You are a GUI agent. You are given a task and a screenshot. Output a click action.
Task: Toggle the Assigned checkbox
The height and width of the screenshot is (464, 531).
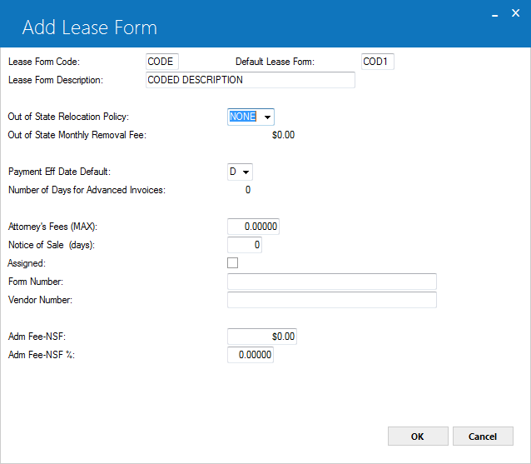pos(233,262)
